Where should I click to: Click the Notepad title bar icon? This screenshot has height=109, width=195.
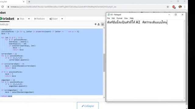(108, 15)
